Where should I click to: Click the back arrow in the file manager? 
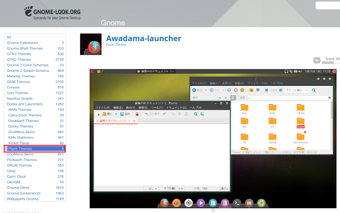click(194, 90)
